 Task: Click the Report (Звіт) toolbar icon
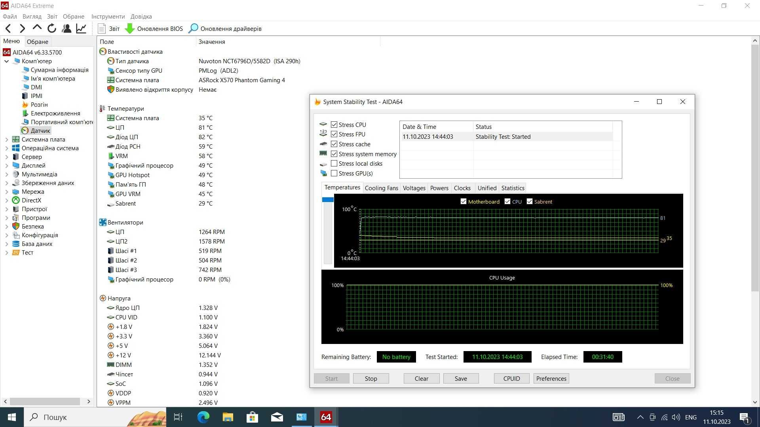tap(100, 29)
